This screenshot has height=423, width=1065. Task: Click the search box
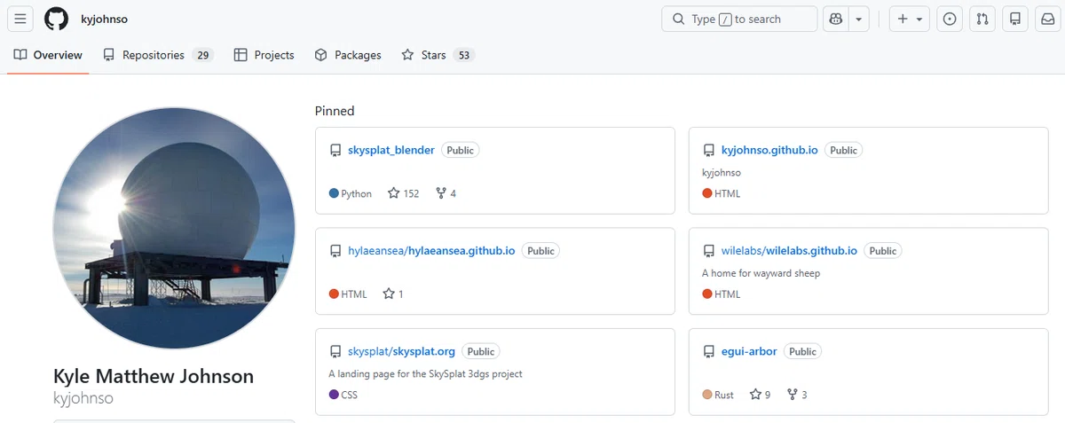[x=739, y=19]
